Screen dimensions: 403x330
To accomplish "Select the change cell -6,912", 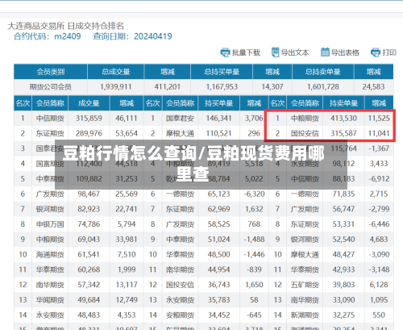I will pos(379,178).
